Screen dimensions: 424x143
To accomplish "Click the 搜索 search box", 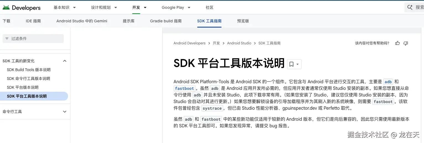I will 414,7.
